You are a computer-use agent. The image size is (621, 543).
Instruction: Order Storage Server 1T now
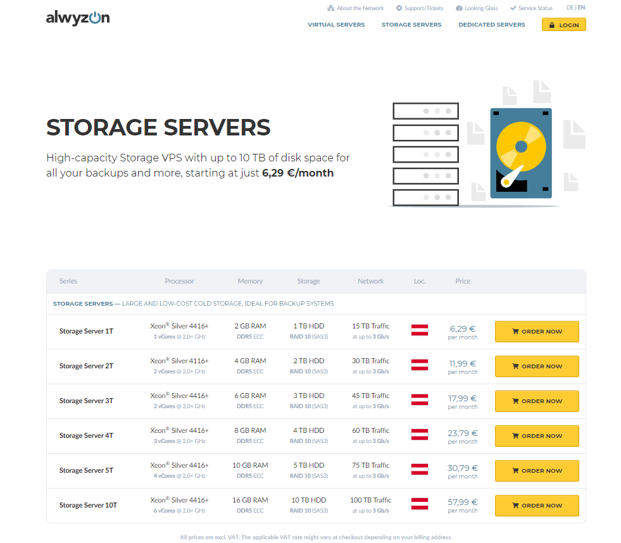[537, 332]
